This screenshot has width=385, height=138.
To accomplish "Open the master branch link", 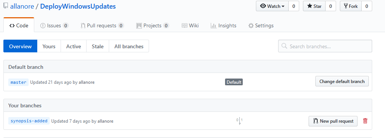I will (x=18, y=82).
